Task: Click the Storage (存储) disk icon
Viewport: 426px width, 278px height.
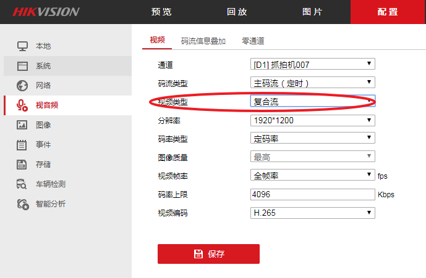Action: coord(23,165)
